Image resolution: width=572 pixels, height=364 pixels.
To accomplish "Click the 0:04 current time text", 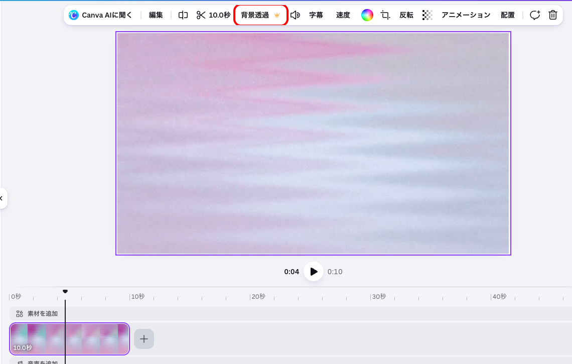I will 292,272.
